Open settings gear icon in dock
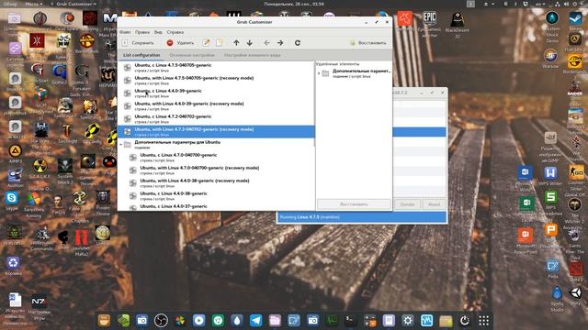 (x=408, y=320)
